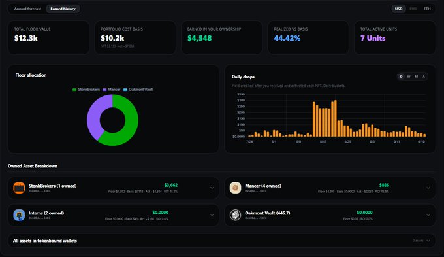Click the Earned in Your Ownership $4,548 value
Image resolution: width=444 pixels, height=257 pixels.
click(199, 38)
